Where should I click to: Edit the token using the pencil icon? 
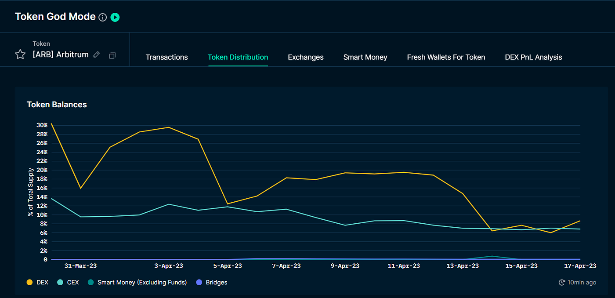point(97,55)
